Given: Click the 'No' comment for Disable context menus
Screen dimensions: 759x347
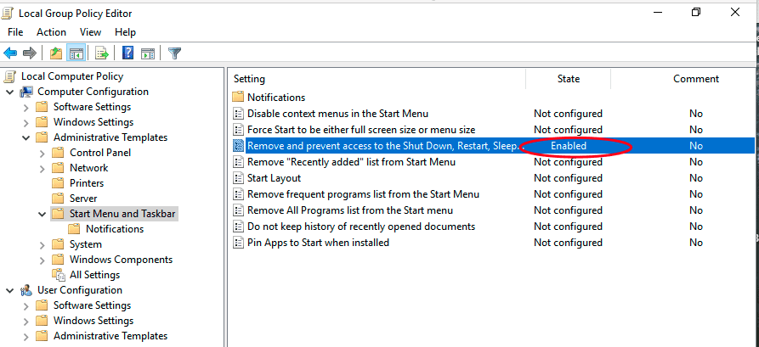Looking at the screenshot, I should click(x=696, y=114).
